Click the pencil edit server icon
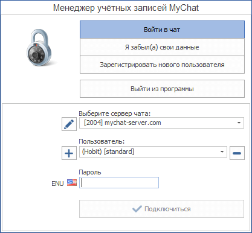The width and height of the screenshot is (252, 233). tap(69, 124)
